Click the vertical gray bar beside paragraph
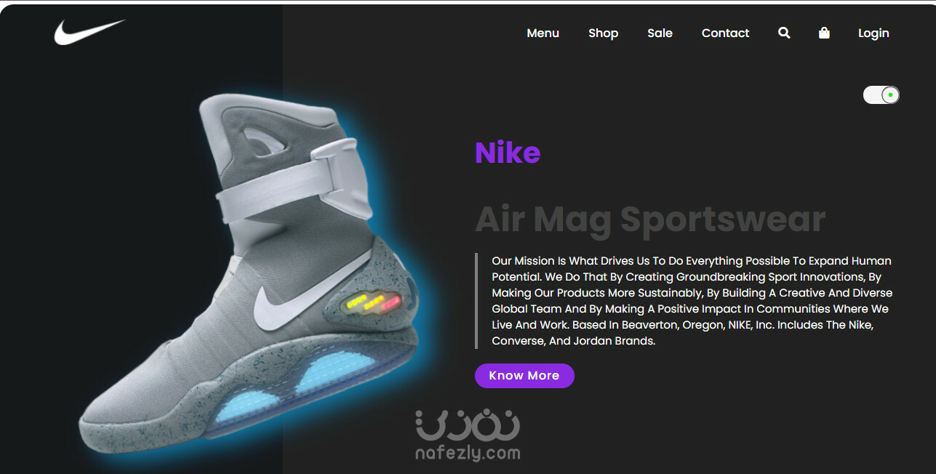Image resolution: width=936 pixels, height=474 pixels. coord(476,301)
